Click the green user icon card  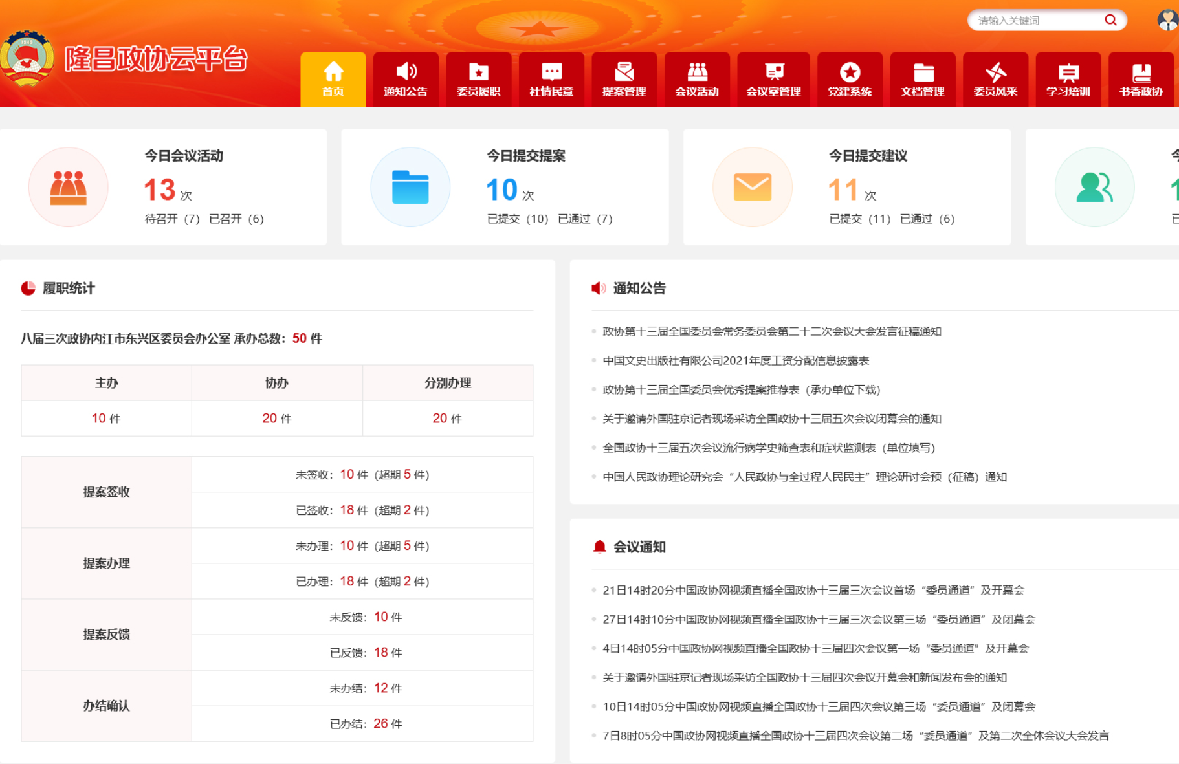tap(1094, 187)
